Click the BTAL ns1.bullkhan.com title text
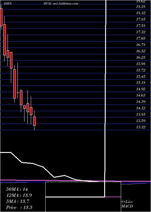This screenshot has width=151, height=212. 61,4
